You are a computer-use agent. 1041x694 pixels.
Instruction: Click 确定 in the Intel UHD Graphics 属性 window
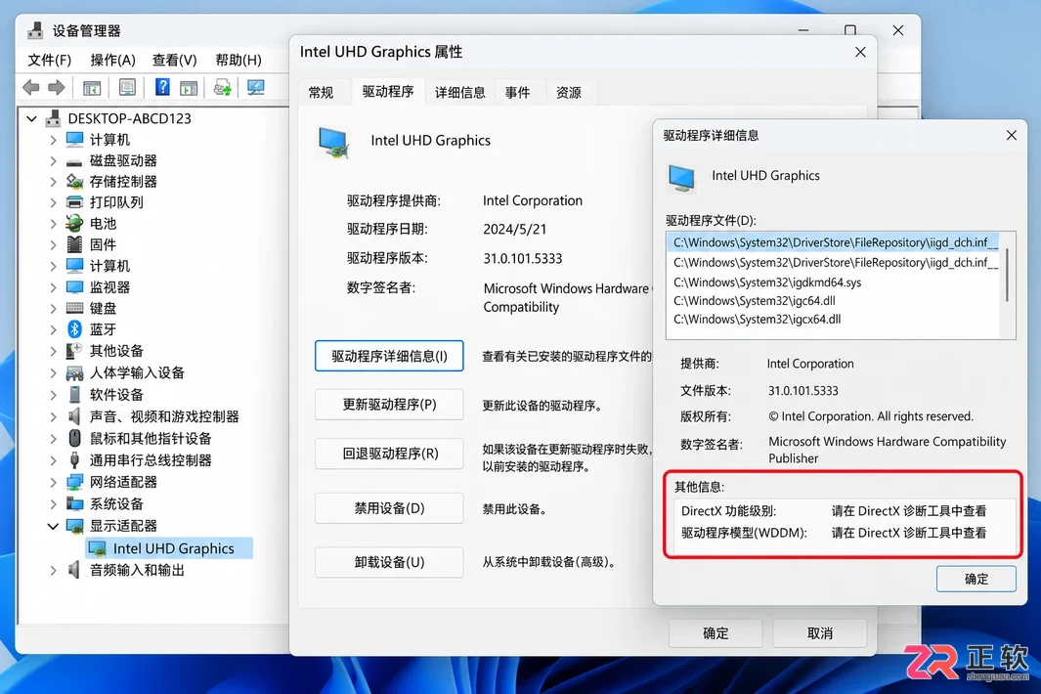coord(716,632)
